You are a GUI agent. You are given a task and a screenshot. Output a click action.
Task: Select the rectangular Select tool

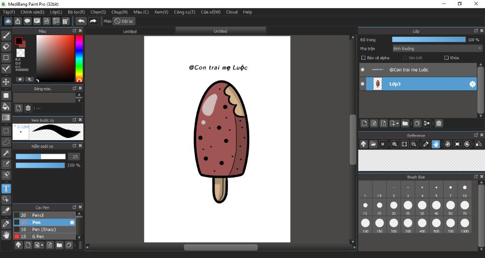6,131
